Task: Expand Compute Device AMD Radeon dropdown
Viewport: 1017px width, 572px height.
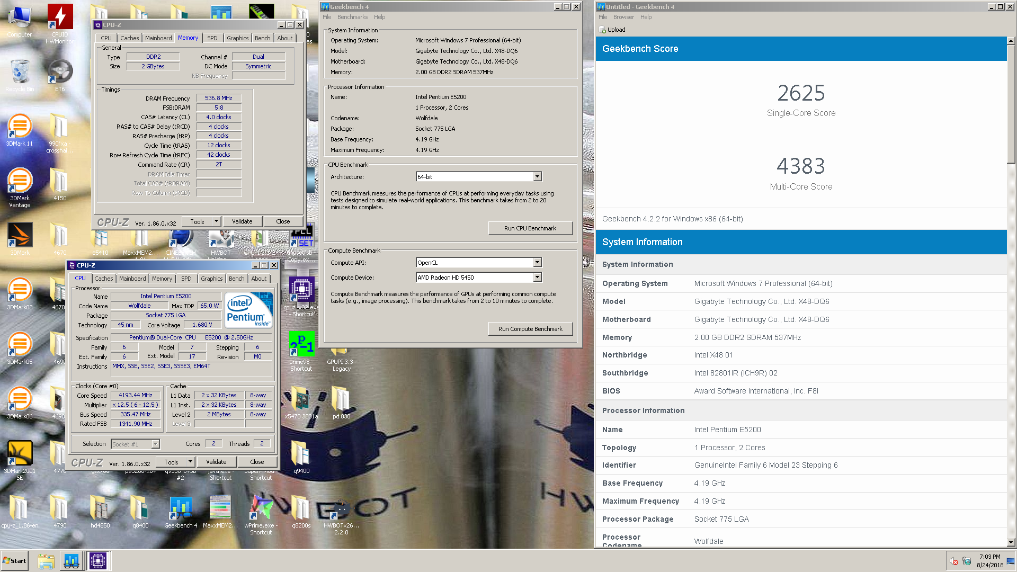Action: pyautogui.click(x=537, y=278)
